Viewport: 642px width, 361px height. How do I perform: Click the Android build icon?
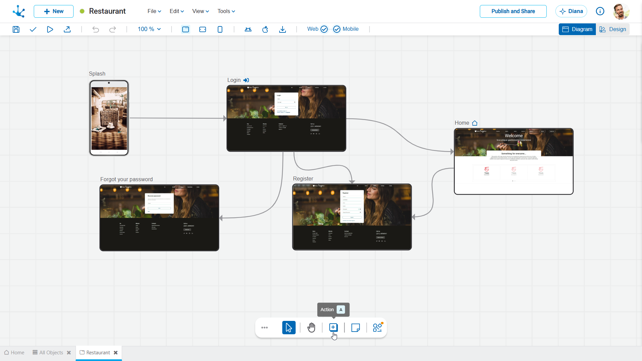click(x=248, y=29)
